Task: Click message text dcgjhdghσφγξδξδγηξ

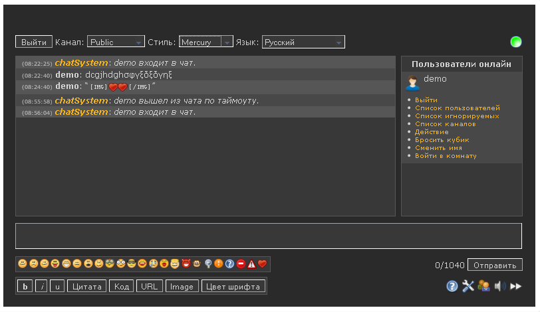Action: [x=128, y=75]
